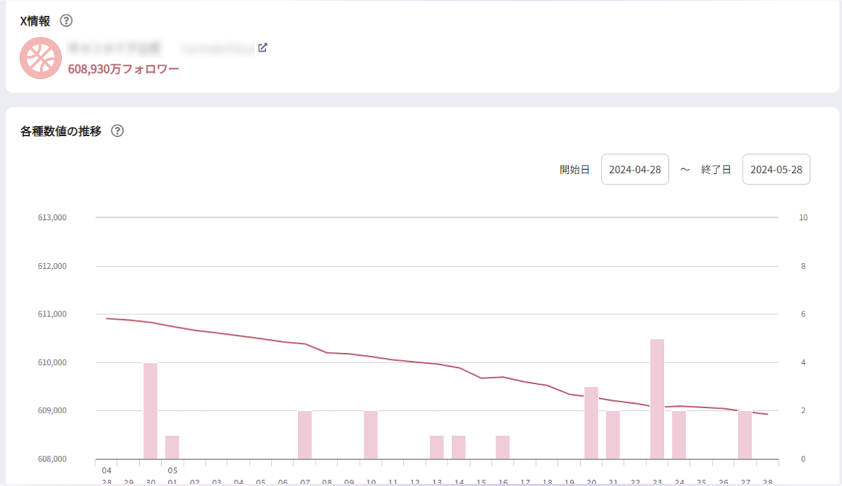Select the bar for May 27
842x486 pixels.
pos(745,435)
